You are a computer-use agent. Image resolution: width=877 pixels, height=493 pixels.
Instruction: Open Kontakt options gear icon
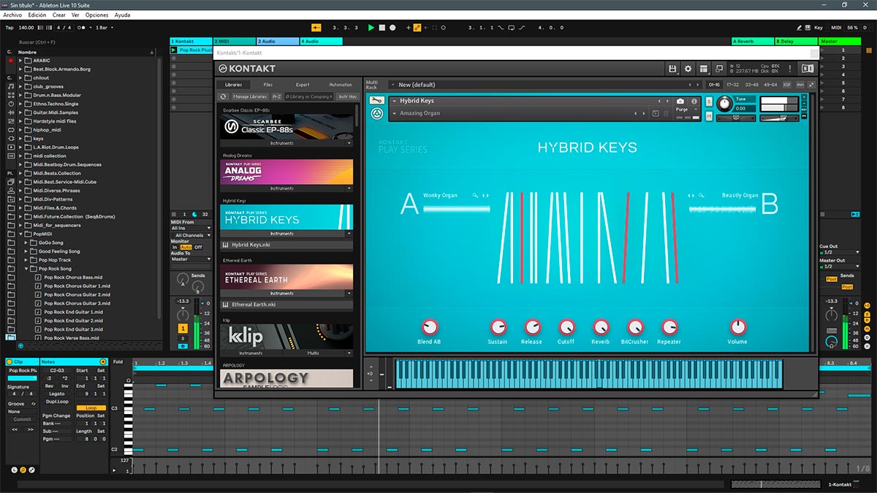[x=688, y=69]
